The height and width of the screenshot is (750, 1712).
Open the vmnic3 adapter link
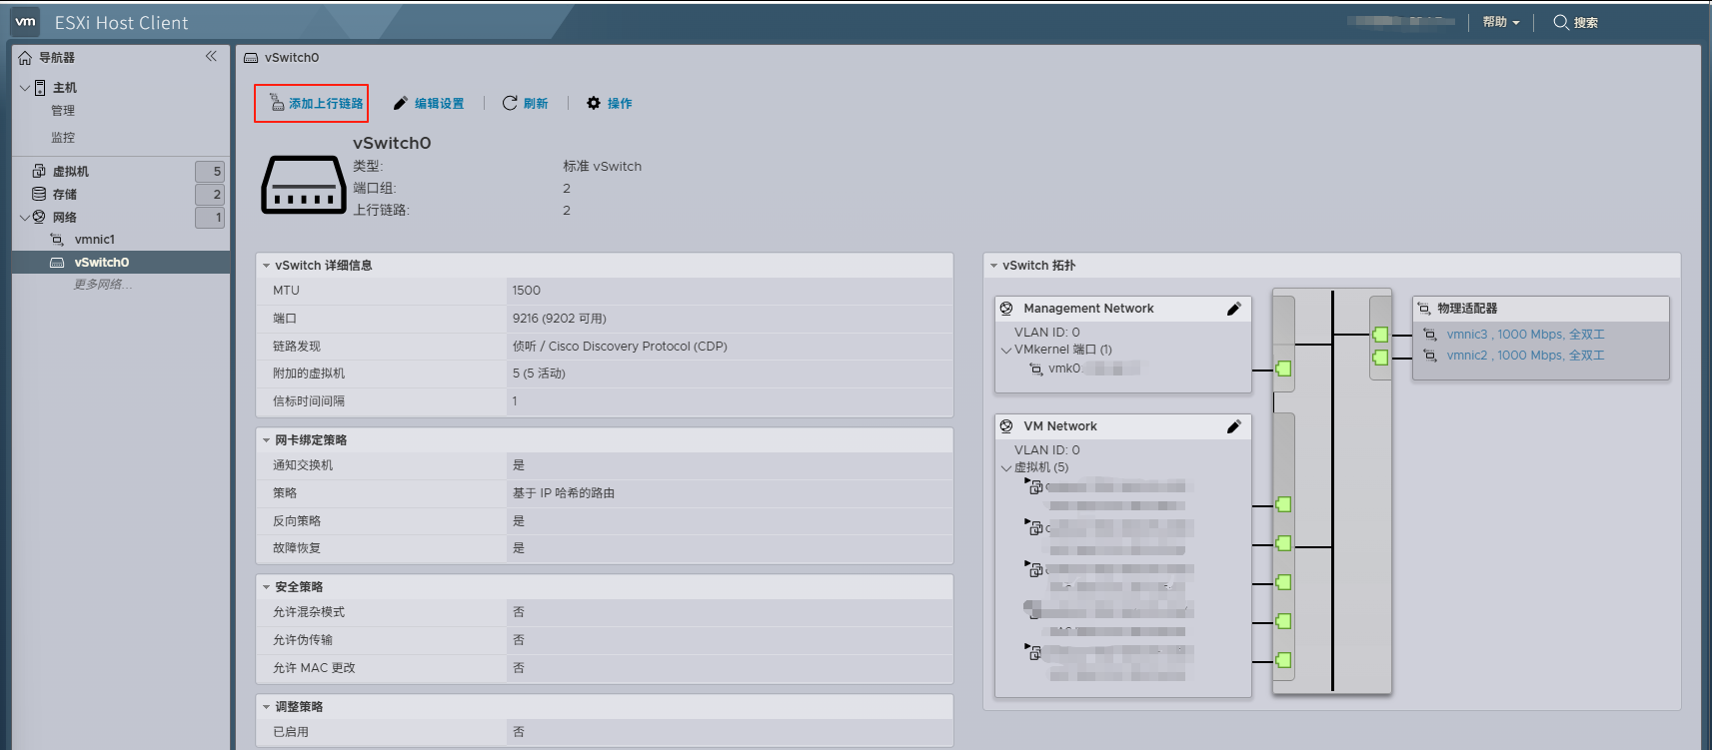1525,335
